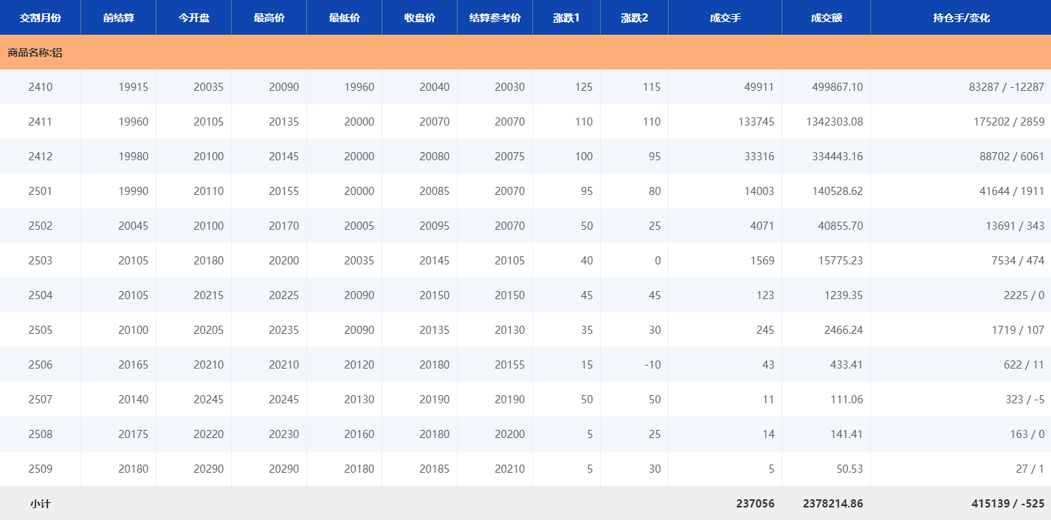Click the 商品名称:铝 group row

35,53
